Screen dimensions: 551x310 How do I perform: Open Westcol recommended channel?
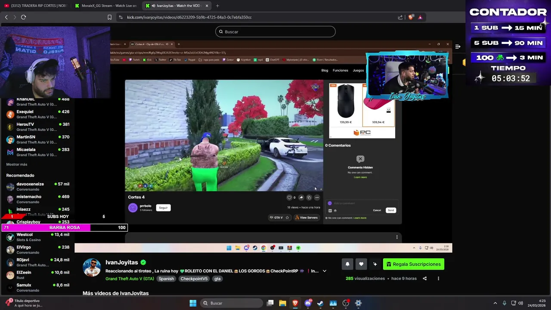coord(38,237)
